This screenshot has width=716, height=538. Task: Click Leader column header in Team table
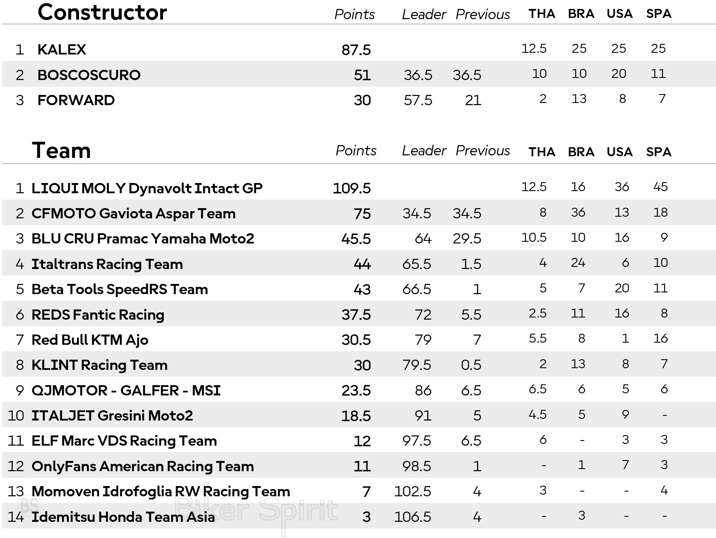[424, 151]
